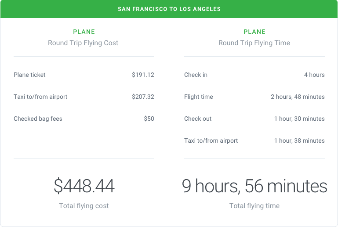
Task: Click the $191.12 plane ticket price
Action: pyautogui.click(x=143, y=75)
